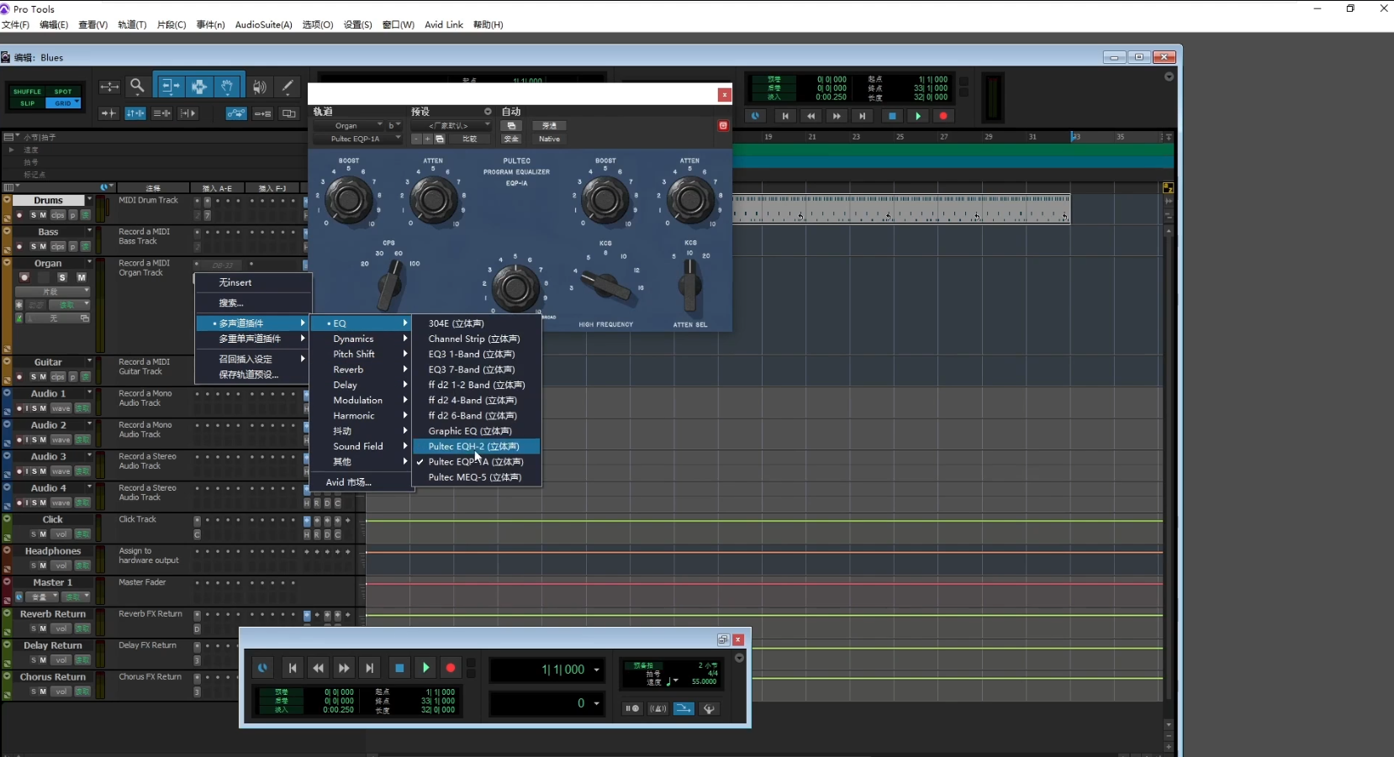Toggle Link Track and Edit Selection
Image resolution: width=1394 pixels, height=757 pixels.
tap(161, 113)
